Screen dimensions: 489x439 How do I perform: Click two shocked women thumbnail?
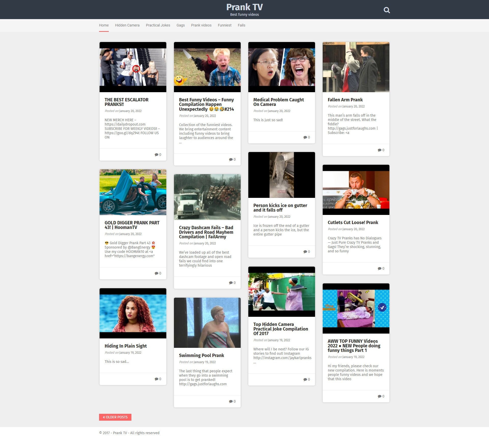pos(282,67)
